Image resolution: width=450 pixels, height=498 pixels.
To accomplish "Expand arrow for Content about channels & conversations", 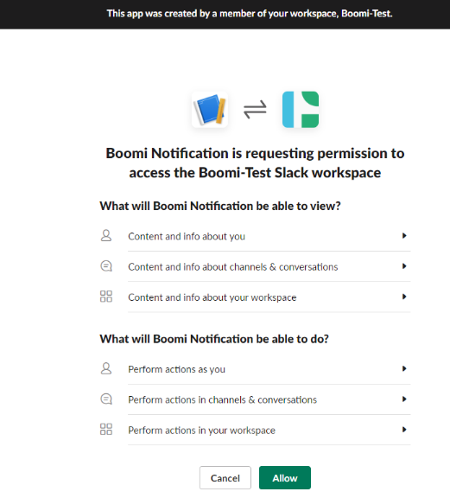I will (404, 266).
